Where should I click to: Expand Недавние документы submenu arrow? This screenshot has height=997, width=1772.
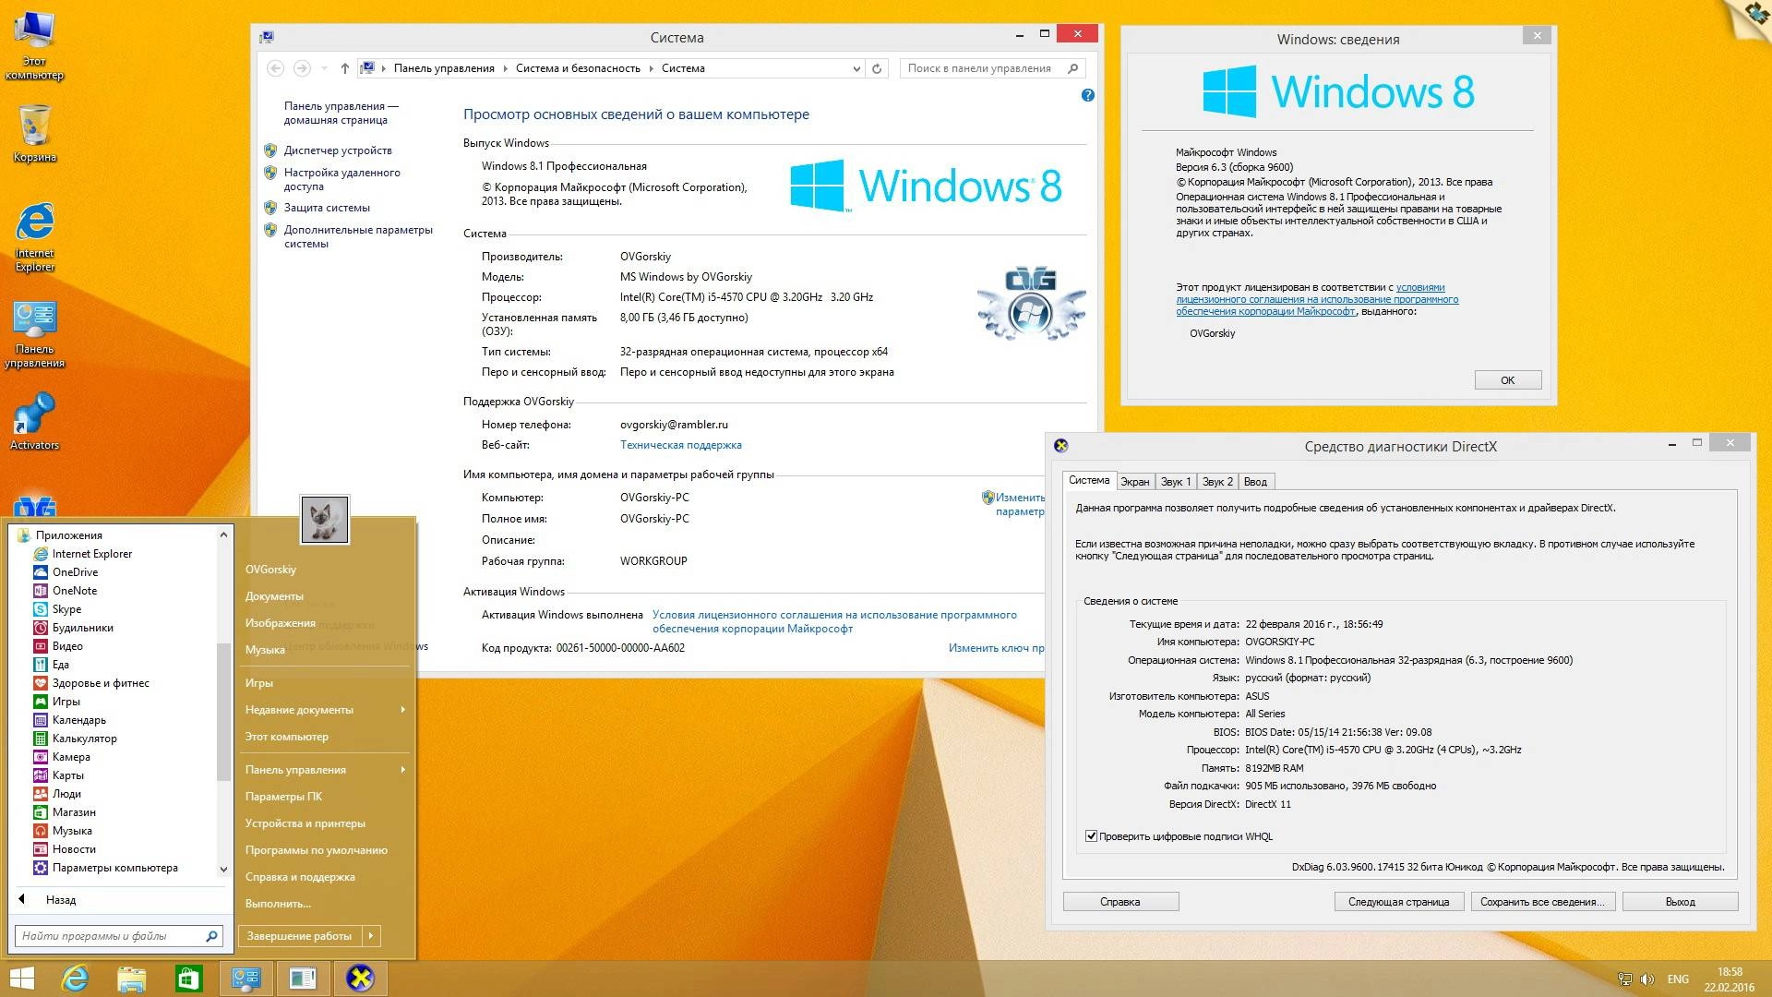tap(403, 710)
